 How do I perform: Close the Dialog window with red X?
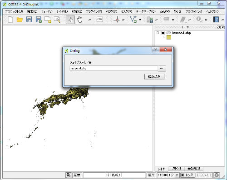(166, 50)
